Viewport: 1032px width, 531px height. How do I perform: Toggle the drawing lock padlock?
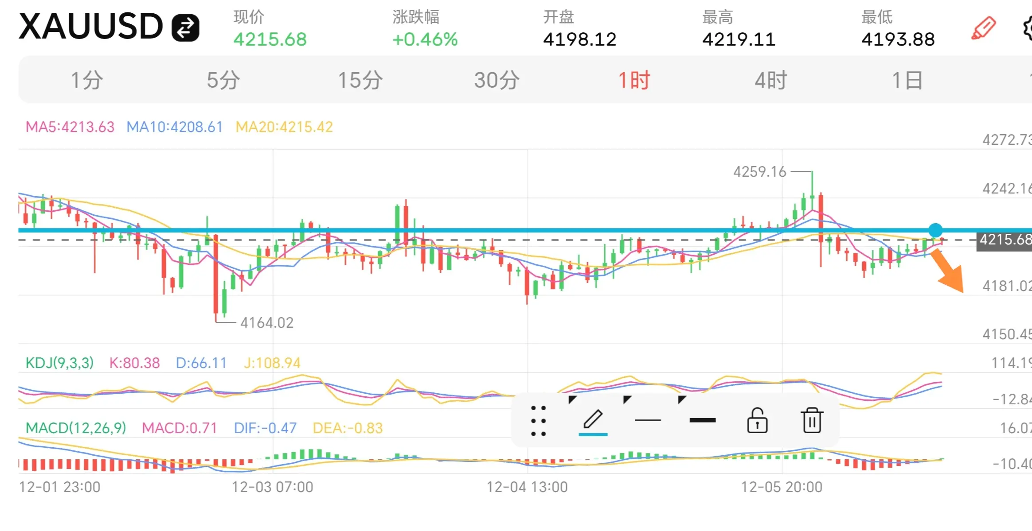pyautogui.click(x=757, y=420)
